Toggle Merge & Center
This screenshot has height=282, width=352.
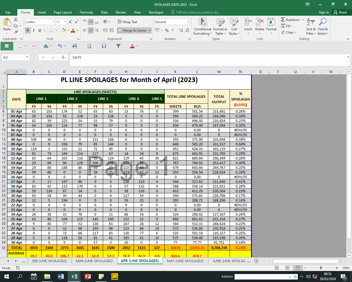click(x=132, y=30)
